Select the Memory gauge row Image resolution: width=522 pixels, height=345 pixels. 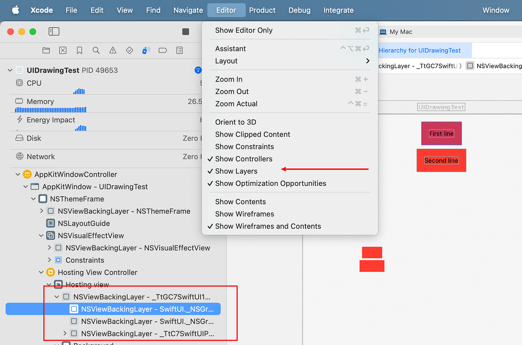(106, 104)
